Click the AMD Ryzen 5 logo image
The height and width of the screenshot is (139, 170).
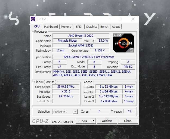coord(123,43)
